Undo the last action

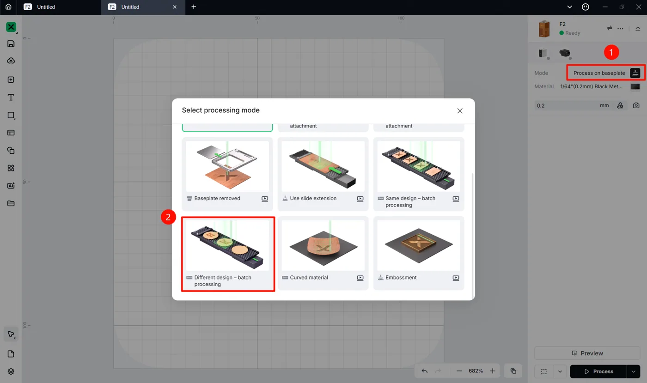tap(425, 371)
